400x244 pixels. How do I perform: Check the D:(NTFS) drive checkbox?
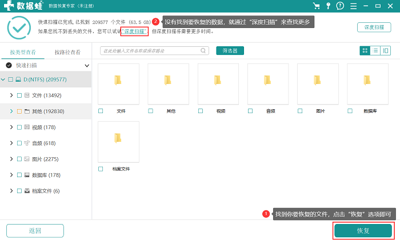coord(10,79)
